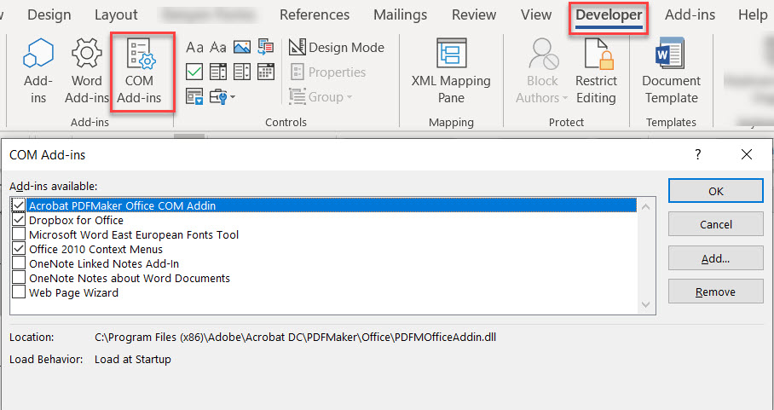The height and width of the screenshot is (410, 774).
Task: Insert a Repeating Section content control
Action: [x=194, y=96]
